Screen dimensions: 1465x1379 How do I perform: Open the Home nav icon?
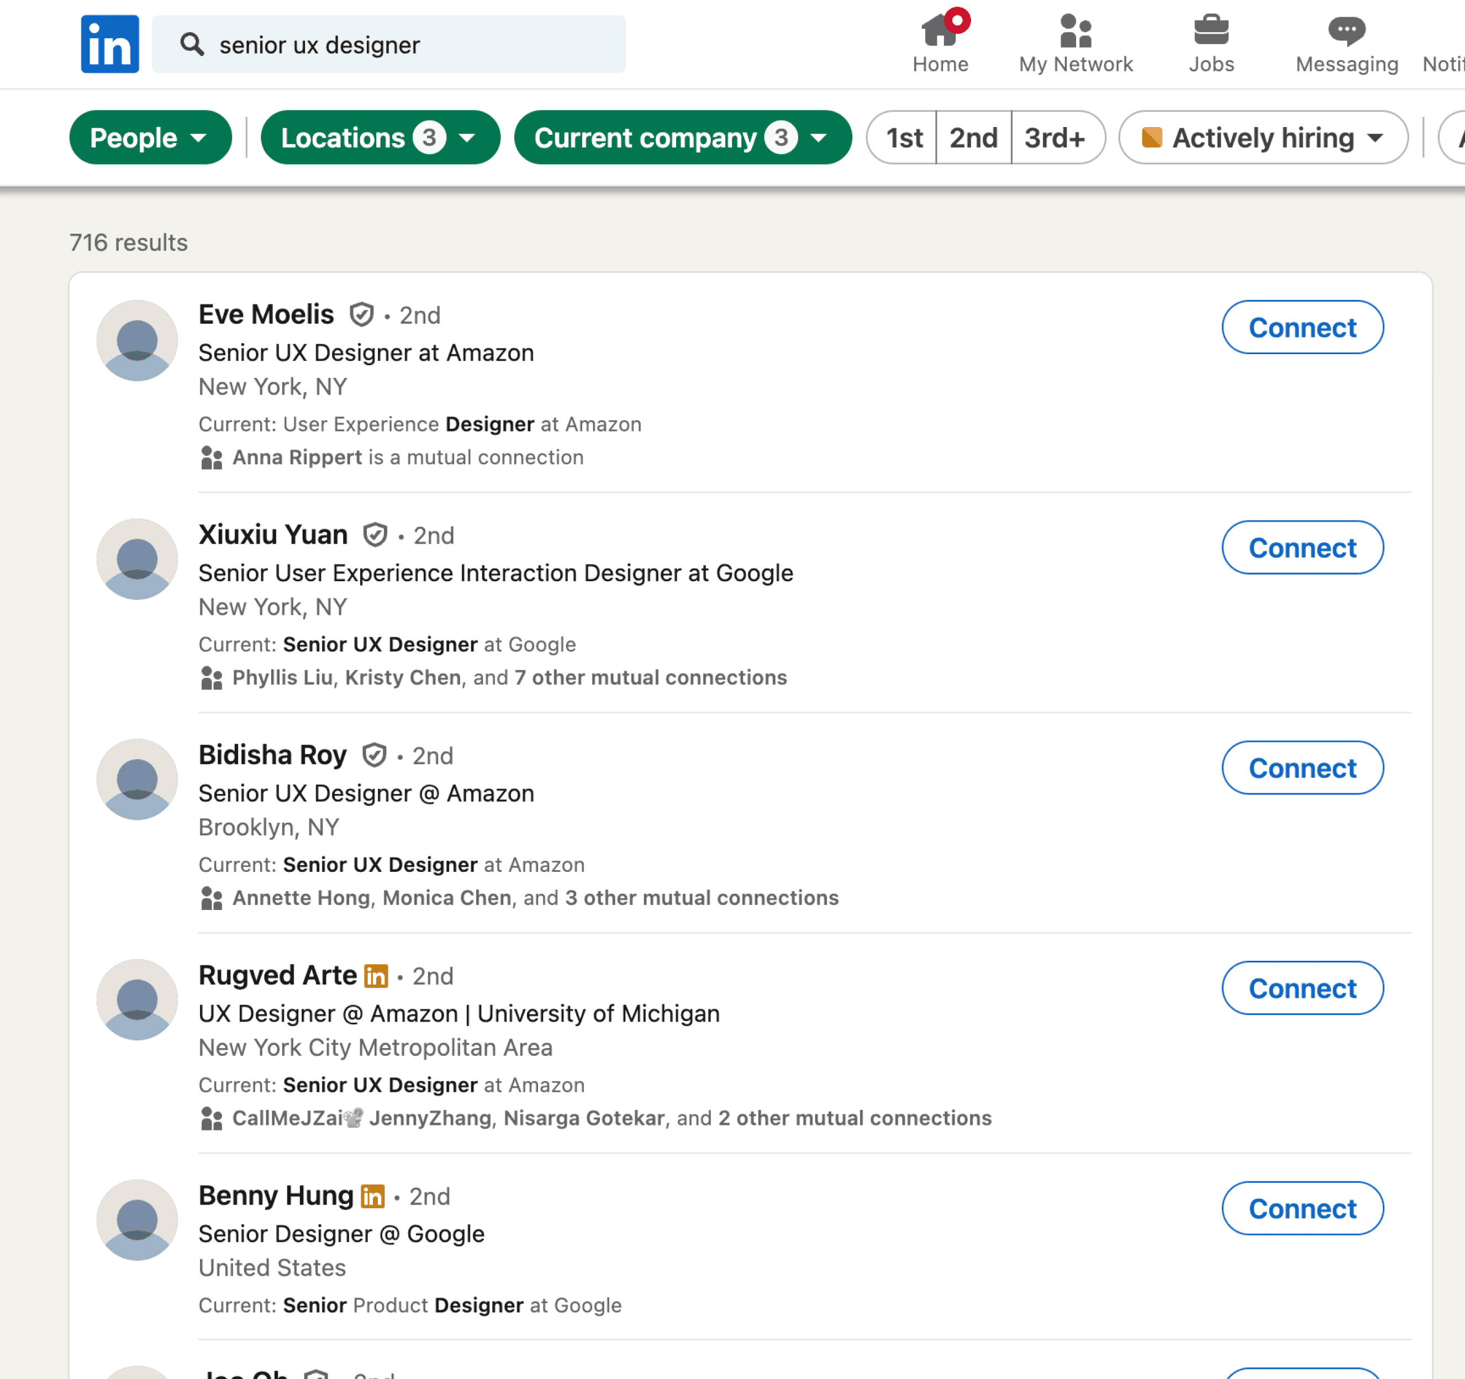940,43
